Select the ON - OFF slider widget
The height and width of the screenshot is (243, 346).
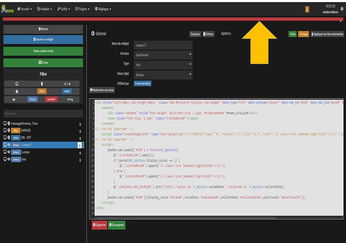(26, 138)
